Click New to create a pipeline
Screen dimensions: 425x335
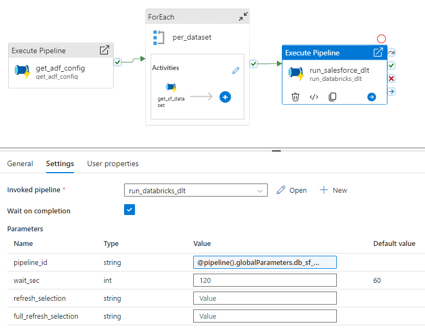tap(334, 190)
